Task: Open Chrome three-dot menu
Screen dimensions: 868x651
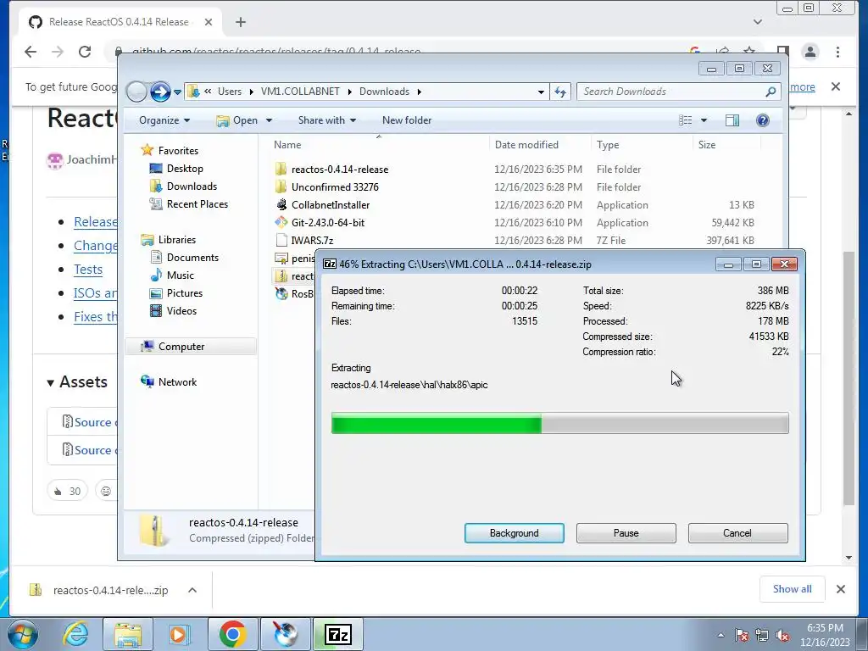Action: (837, 52)
